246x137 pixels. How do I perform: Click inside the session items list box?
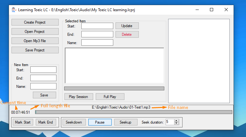tap(114, 65)
